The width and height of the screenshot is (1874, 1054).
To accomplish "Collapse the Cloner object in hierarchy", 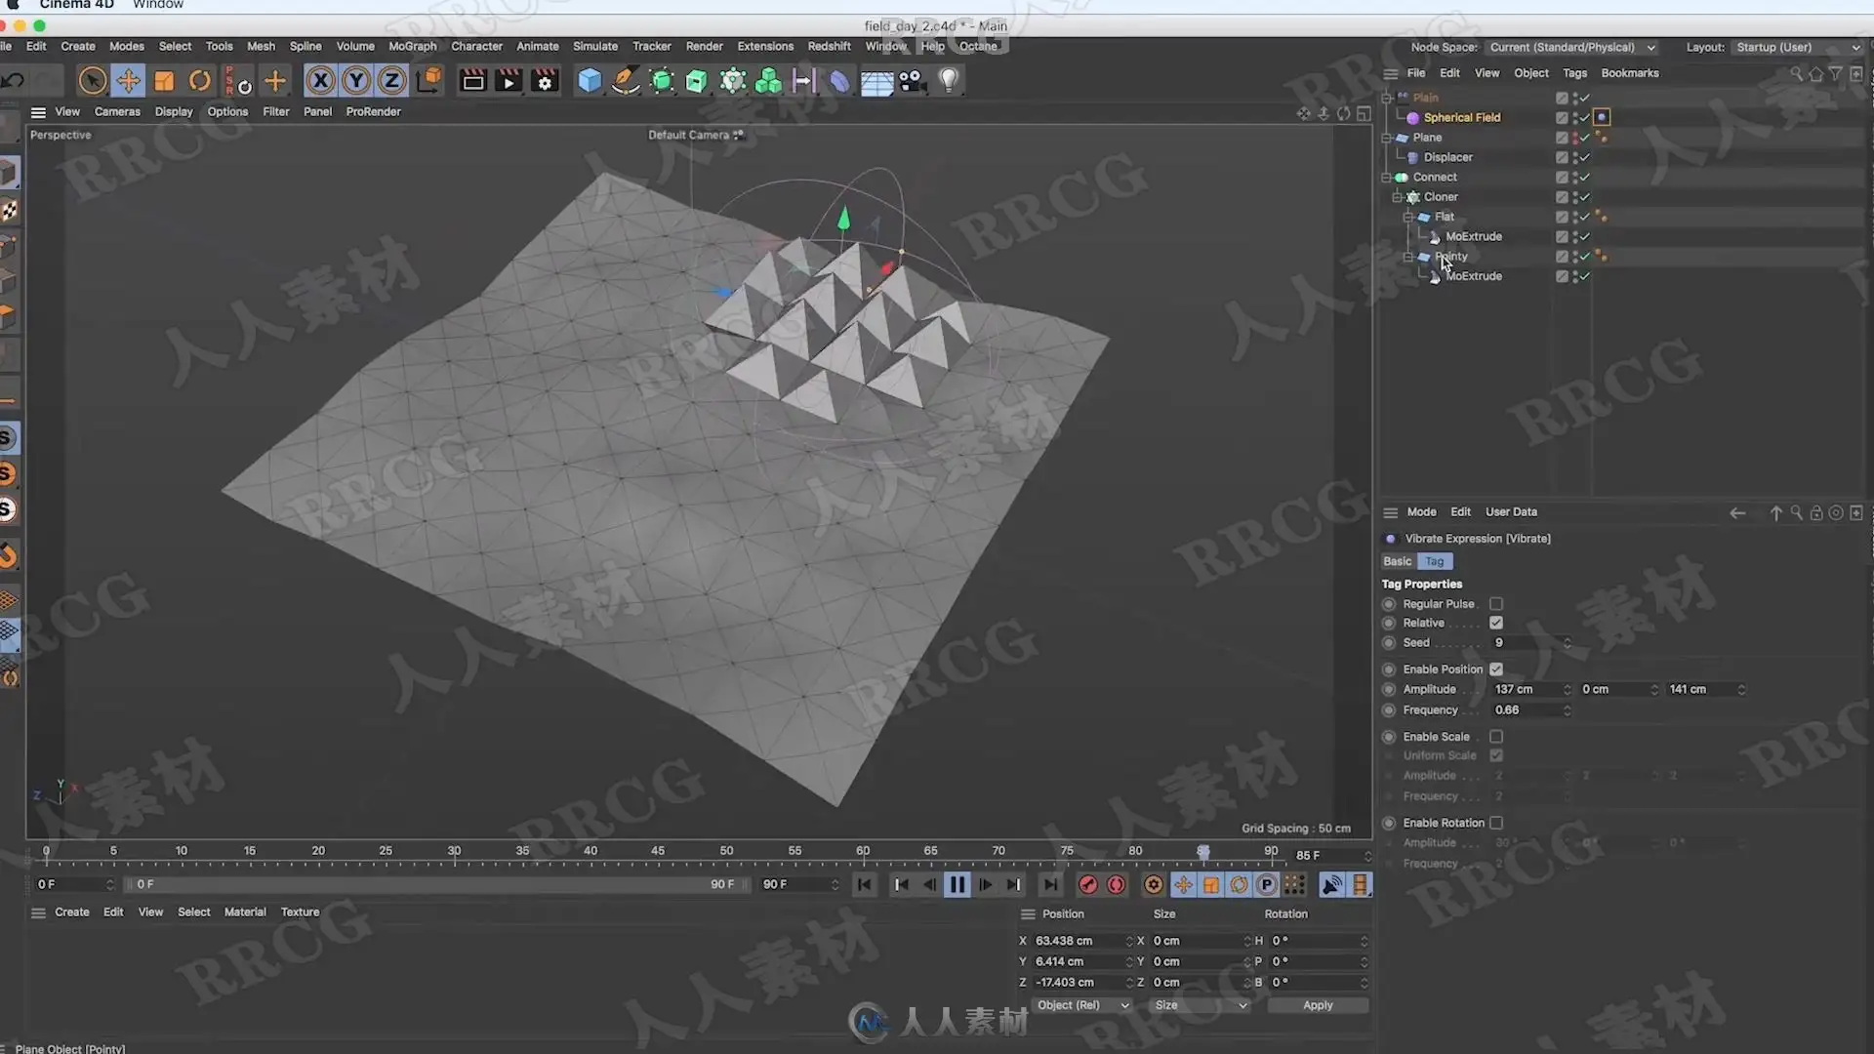I will [x=1398, y=197].
